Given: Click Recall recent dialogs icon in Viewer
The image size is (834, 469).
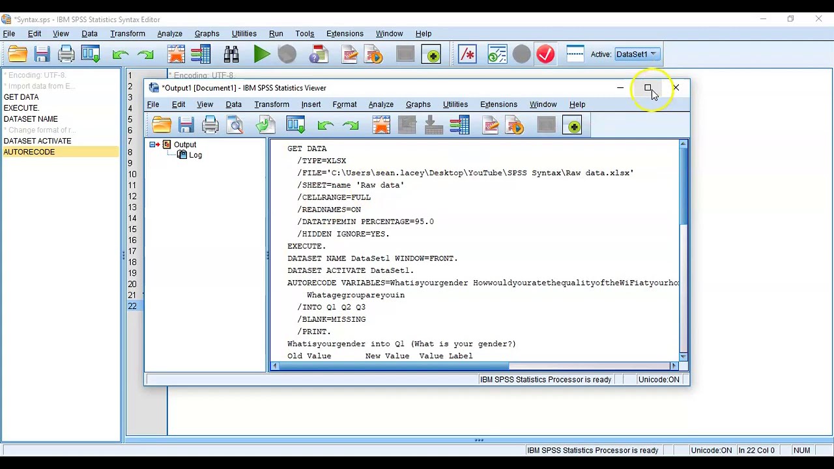Looking at the screenshot, I should [295, 125].
